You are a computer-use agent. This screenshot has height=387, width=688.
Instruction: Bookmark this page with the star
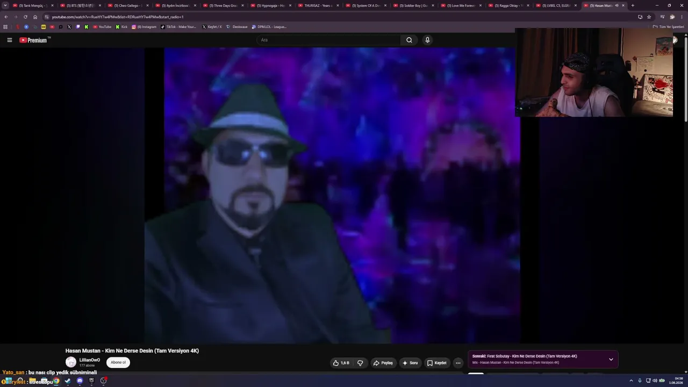[x=649, y=17]
